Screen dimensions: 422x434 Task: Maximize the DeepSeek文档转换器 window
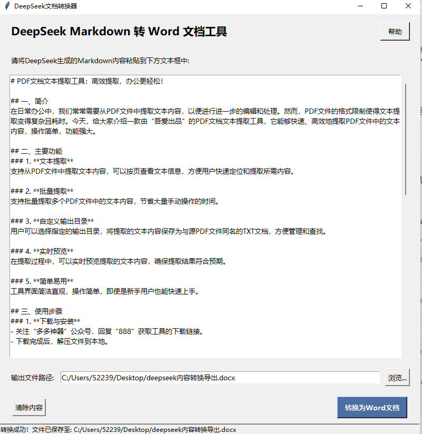click(384, 6)
